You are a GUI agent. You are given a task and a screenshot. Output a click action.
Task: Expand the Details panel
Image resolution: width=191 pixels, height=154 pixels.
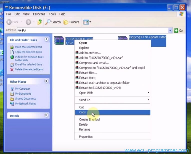[46, 115]
